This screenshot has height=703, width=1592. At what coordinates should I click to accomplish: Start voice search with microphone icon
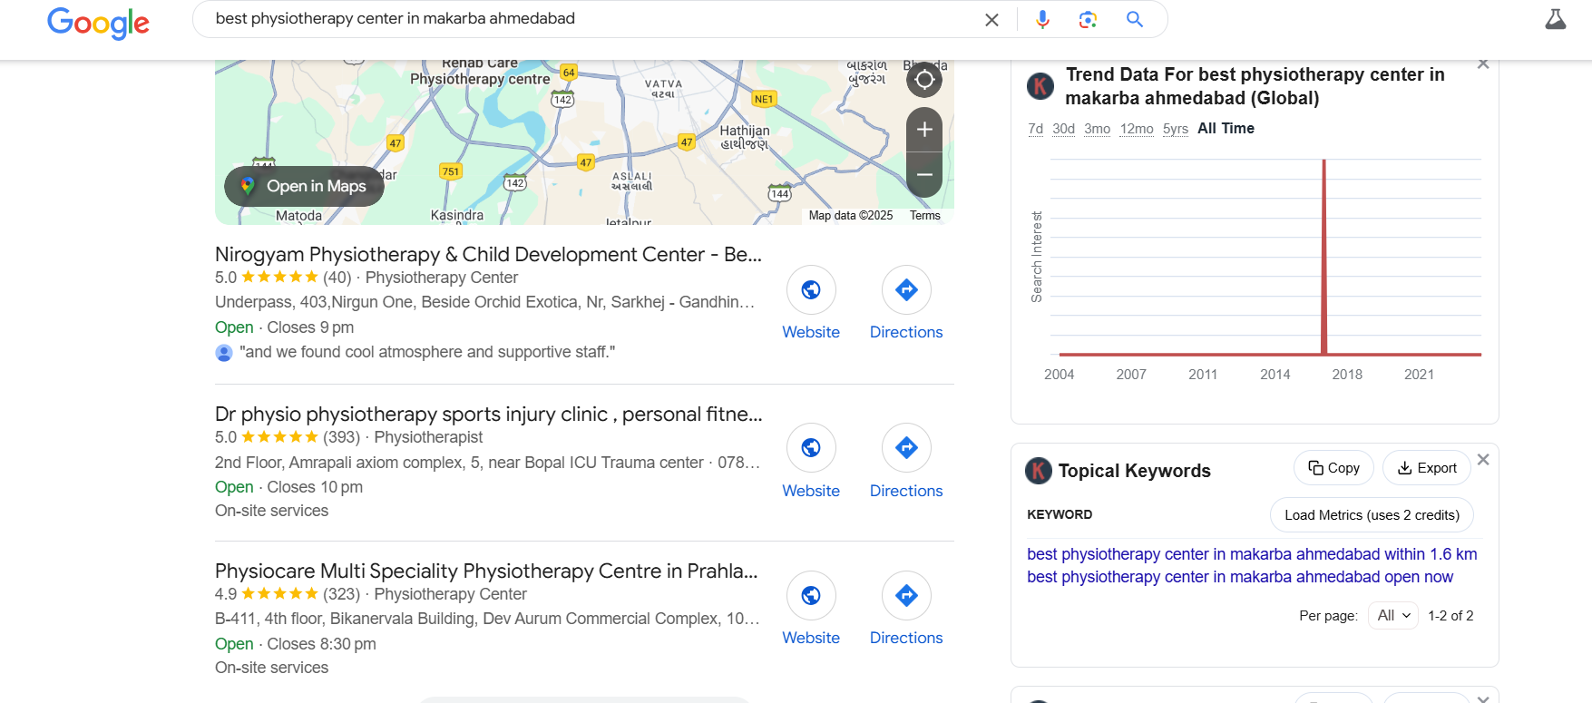[x=1042, y=19]
